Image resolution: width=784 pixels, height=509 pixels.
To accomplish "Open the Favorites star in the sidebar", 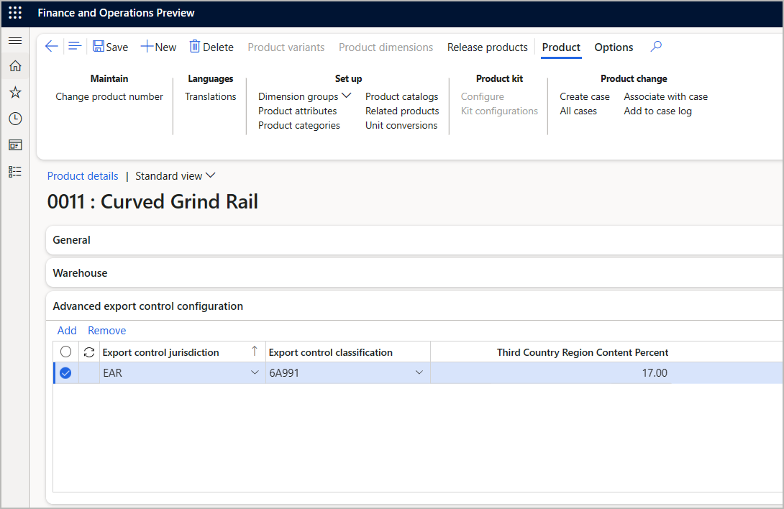I will tap(14, 92).
